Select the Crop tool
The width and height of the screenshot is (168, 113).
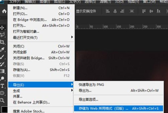[x=2, y=42]
